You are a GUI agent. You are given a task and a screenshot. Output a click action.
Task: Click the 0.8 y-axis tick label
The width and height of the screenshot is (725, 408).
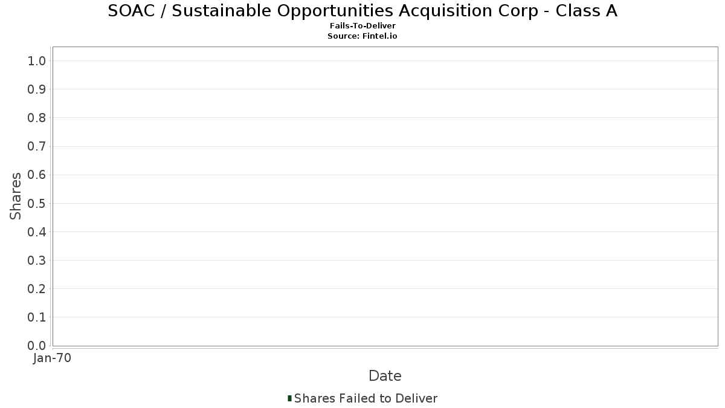tap(37, 118)
